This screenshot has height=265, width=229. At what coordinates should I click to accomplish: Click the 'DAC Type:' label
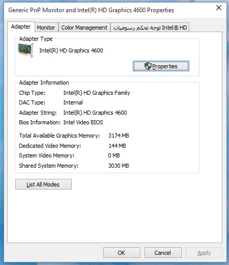pos(32,102)
